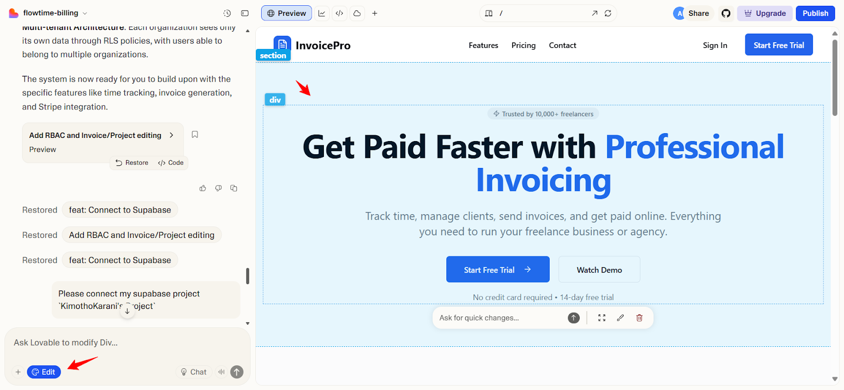Click the Code button under the RBAC card

[171, 163]
